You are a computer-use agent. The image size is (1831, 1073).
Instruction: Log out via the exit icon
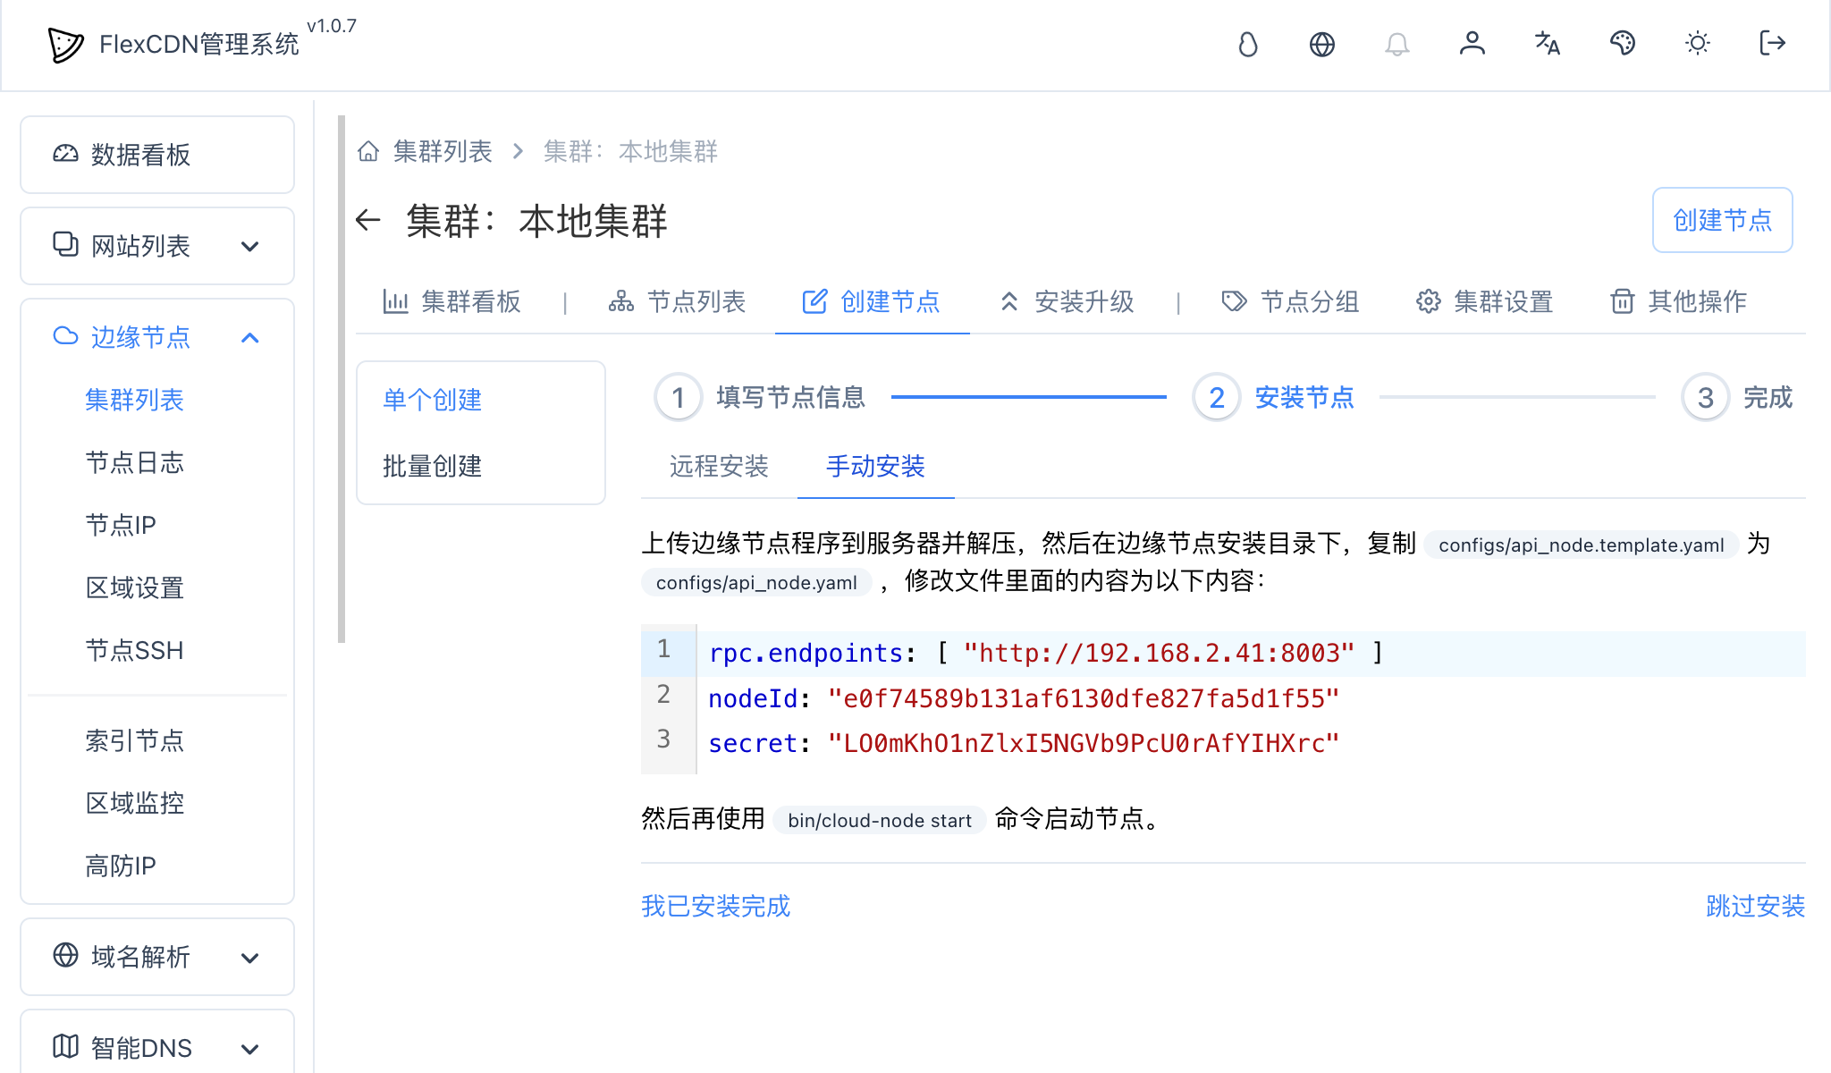click(1771, 44)
